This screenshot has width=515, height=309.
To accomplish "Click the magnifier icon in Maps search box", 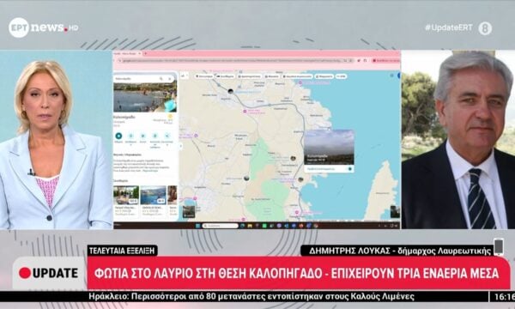I will click(x=161, y=79).
